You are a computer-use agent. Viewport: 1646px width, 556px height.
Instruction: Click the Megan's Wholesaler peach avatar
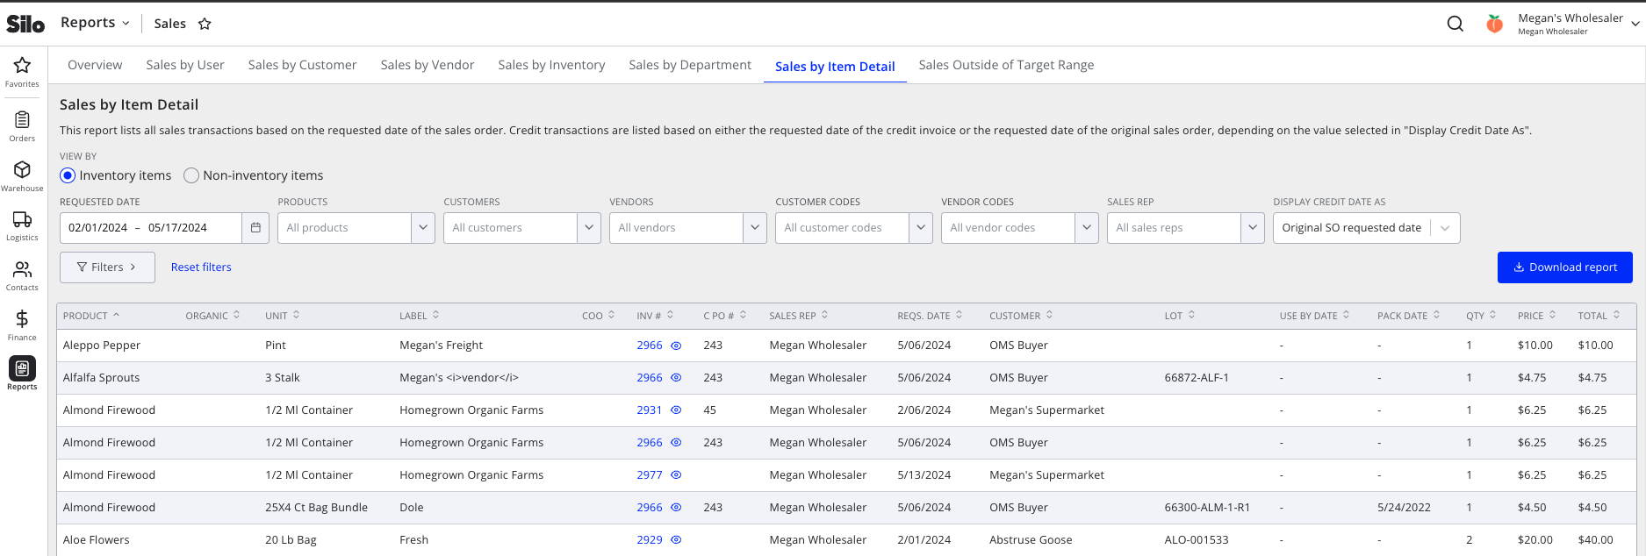tap(1494, 24)
